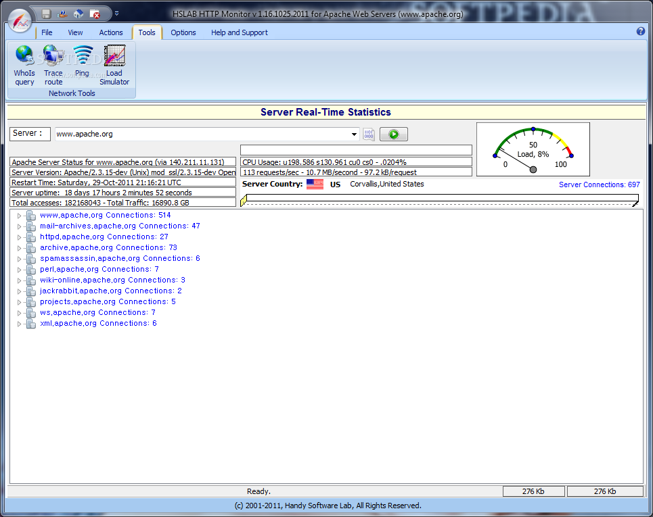Click the support hand icon in quick access
Screen dimensions: 653x517
click(x=62, y=14)
